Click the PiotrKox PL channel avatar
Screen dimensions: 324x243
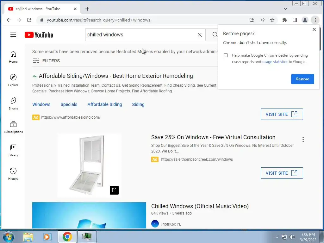pyautogui.click(x=155, y=224)
